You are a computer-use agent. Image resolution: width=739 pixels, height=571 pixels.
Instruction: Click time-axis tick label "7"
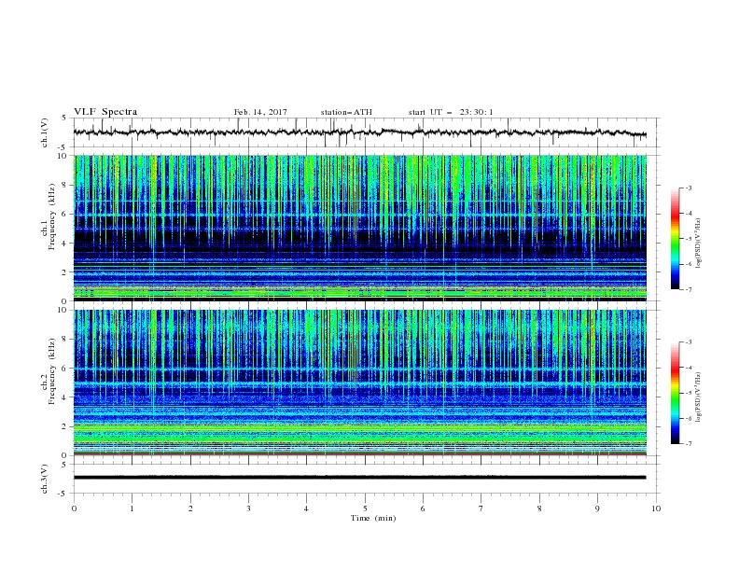pyautogui.click(x=481, y=508)
